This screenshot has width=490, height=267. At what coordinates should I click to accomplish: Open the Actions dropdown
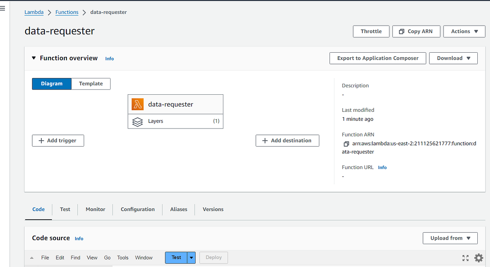[464, 31]
